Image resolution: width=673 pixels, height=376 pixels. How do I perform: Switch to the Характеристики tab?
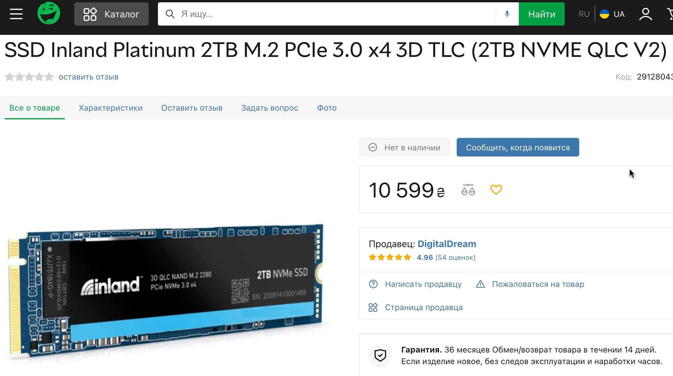click(111, 108)
